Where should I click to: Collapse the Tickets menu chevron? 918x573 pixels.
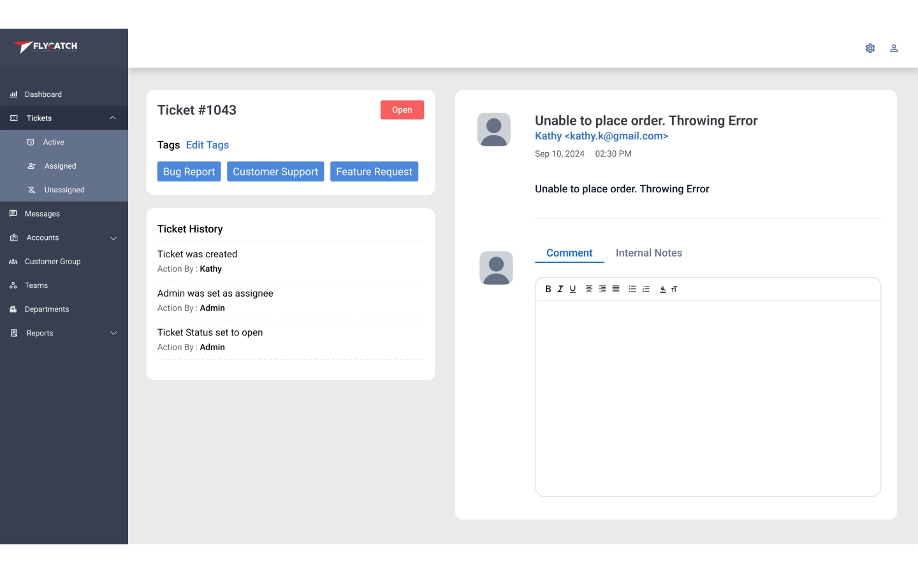[x=113, y=118]
